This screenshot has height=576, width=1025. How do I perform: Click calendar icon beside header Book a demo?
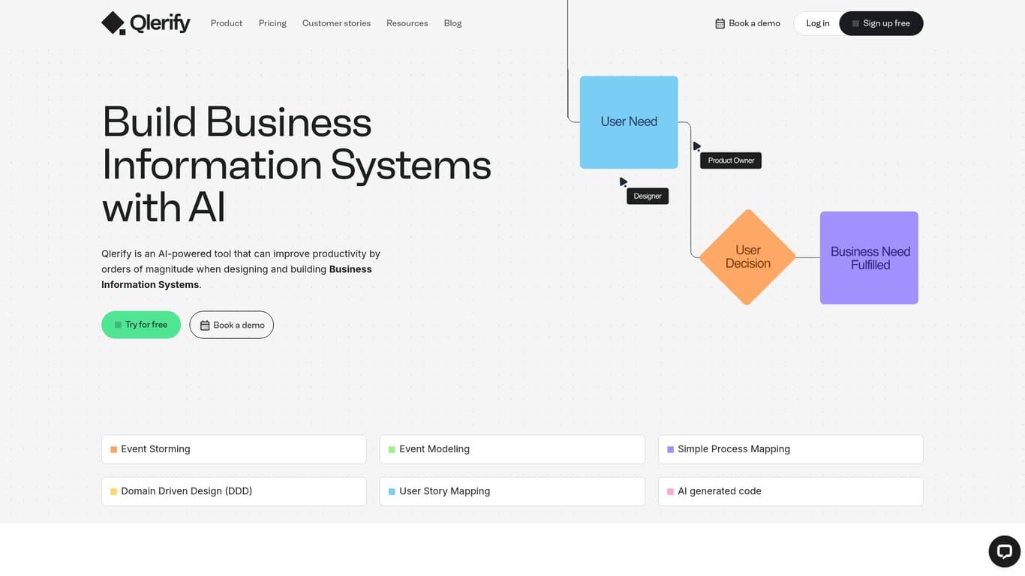point(720,23)
